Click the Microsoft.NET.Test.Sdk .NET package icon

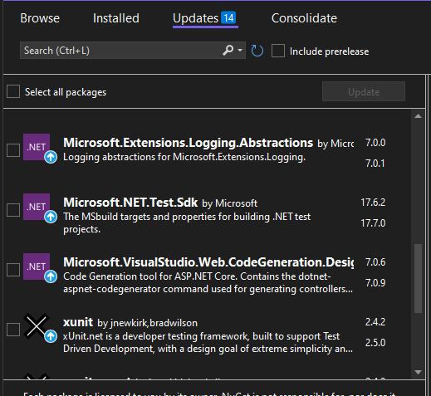pyautogui.click(x=37, y=207)
